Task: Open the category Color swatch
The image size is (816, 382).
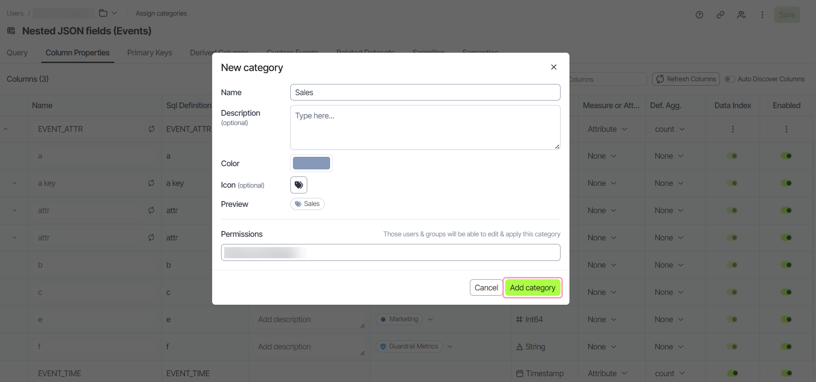Action: point(311,163)
